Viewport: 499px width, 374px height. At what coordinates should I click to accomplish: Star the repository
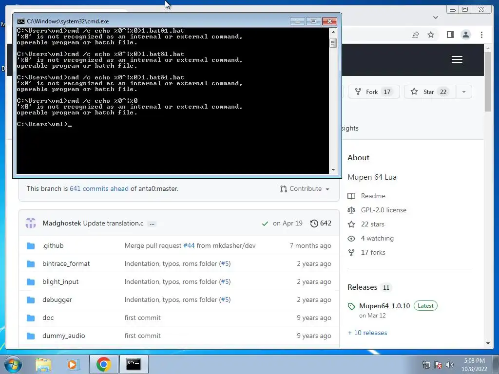pos(430,92)
